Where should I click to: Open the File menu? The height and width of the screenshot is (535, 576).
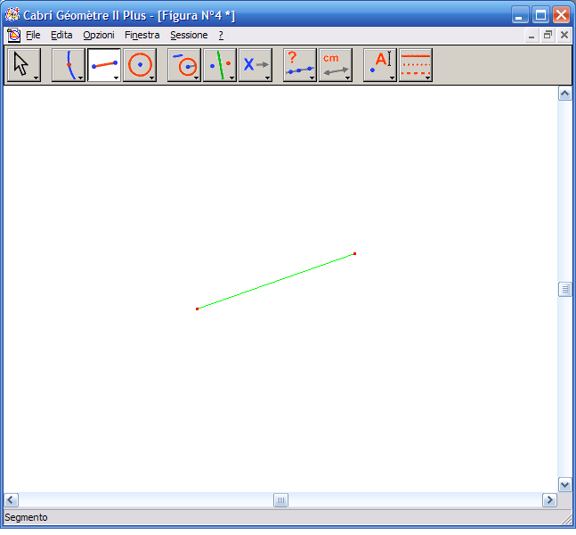(33, 36)
